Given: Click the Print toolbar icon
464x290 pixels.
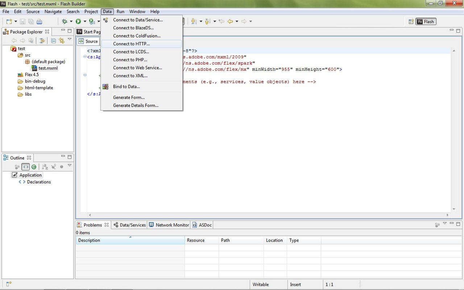Looking at the screenshot, I should [39, 21].
